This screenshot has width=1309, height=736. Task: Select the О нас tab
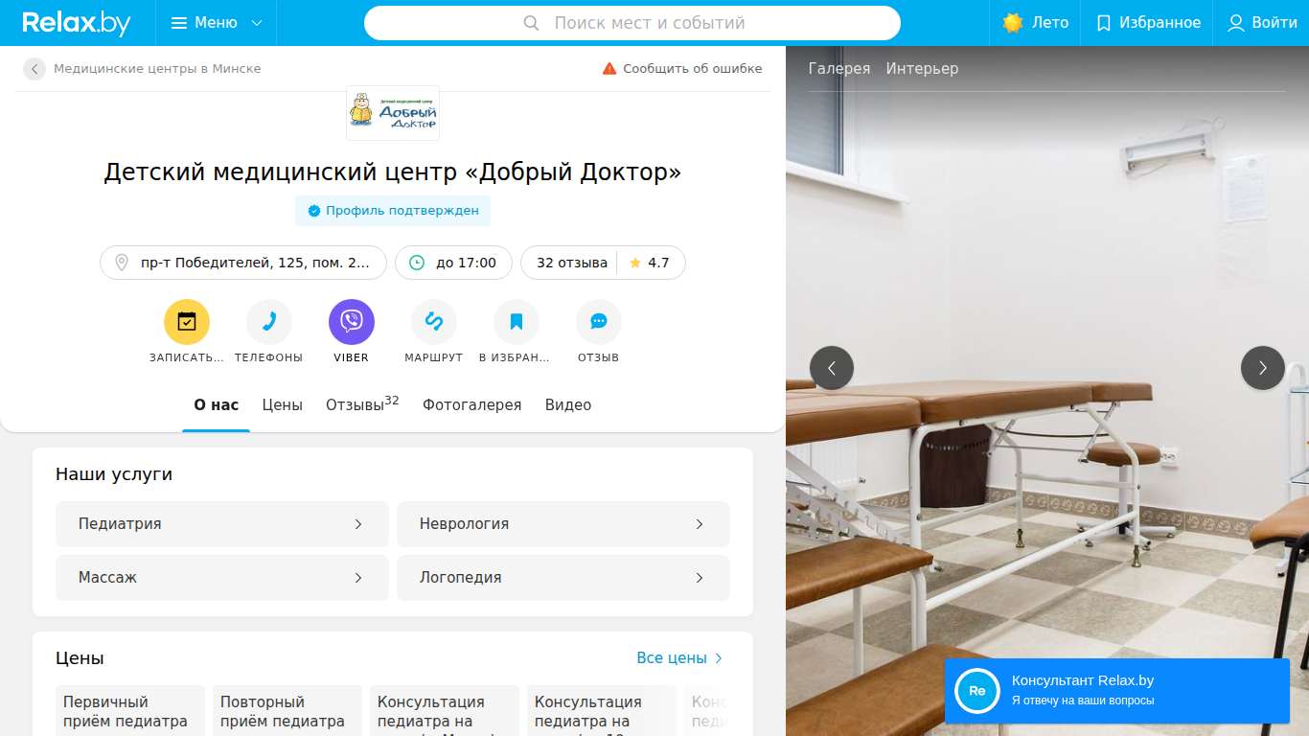coord(217,405)
